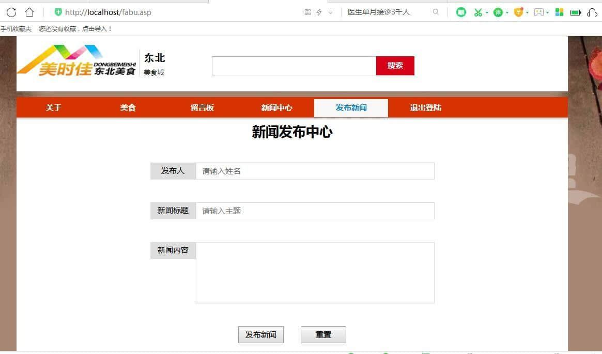Screen dimensions: 602x354
Task: Click the 重置 reset button
Action: coord(323,334)
